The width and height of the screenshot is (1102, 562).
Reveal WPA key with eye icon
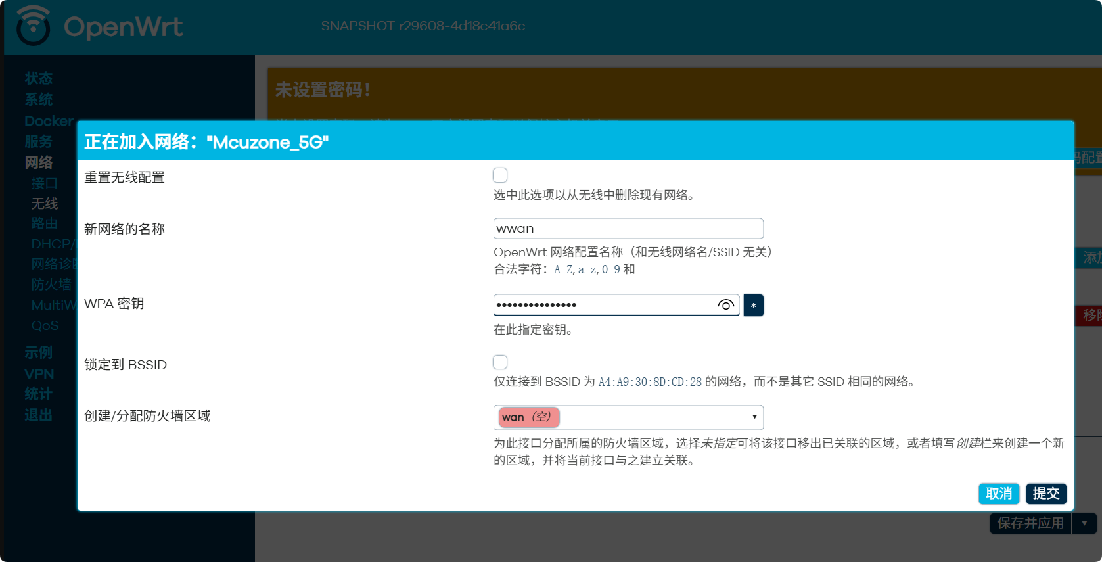(x=725, y=305)
